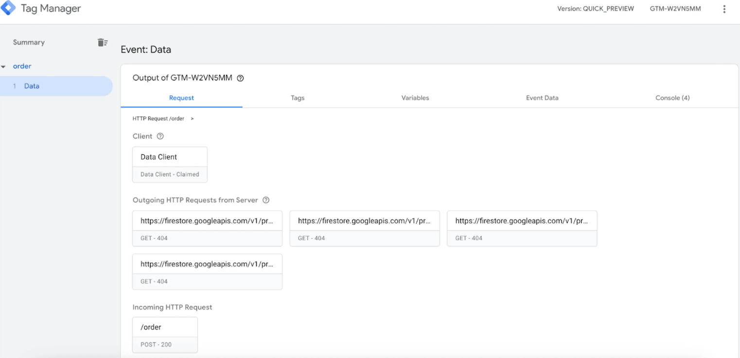Expand the HTTP Request /order breadcrumb arrow
740x358 pixels.
pos(192,119)
